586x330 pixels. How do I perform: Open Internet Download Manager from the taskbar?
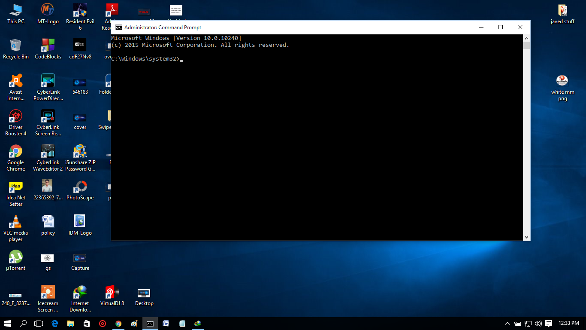(198, 324)
